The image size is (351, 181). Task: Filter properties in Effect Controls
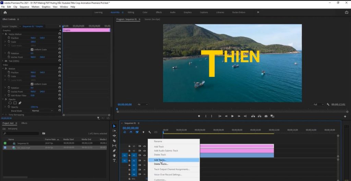98,118
